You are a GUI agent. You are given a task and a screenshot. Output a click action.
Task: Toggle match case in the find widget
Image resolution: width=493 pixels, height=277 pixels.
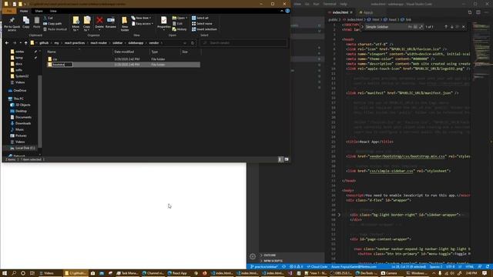tap(410, 27)
